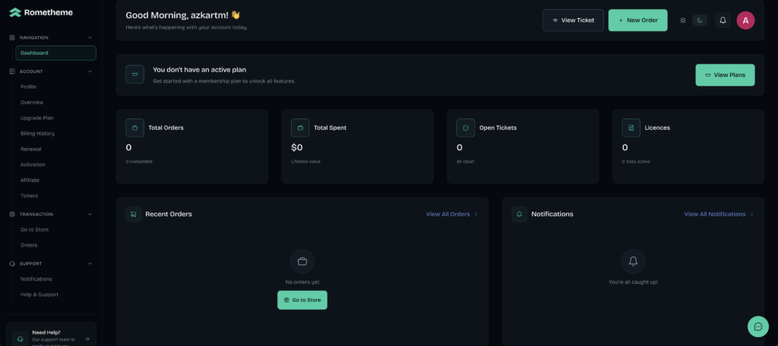Click the Total Orders card

[192, 146]
